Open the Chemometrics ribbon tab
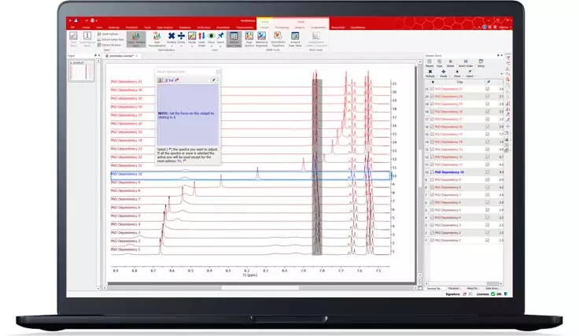 click(x=245, y=28)
